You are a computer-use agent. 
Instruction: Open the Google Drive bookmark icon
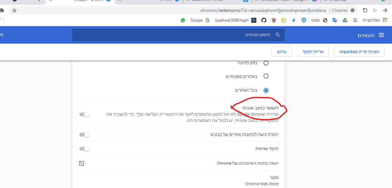[345, 20]
